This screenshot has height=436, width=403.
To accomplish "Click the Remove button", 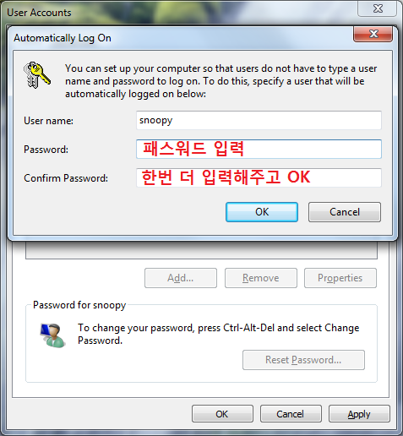I will pos(261,278).
